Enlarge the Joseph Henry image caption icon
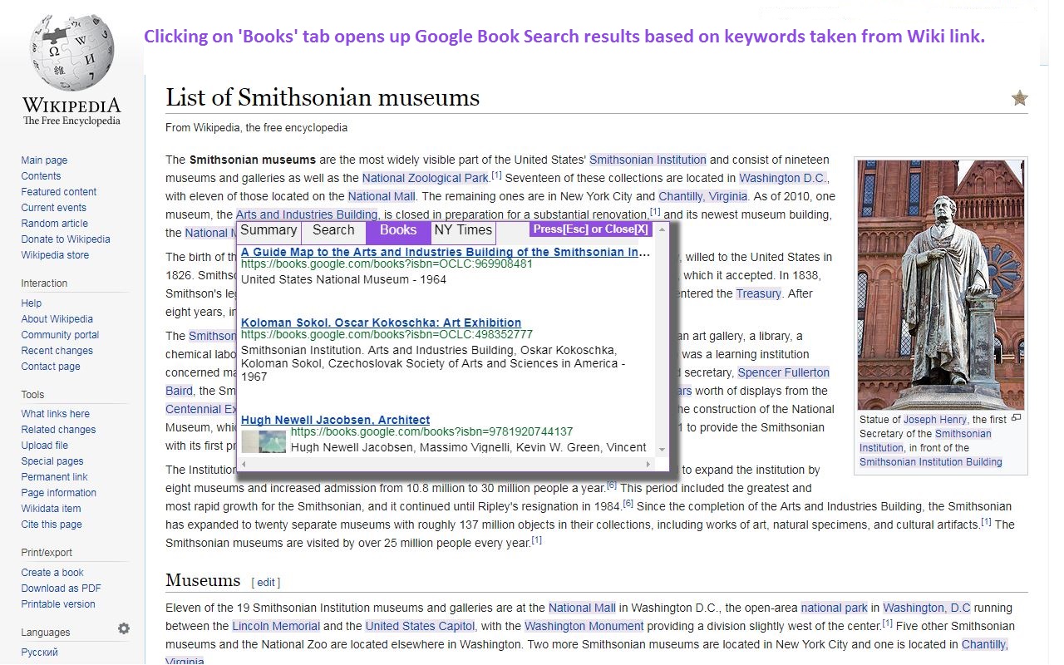 pyautogui.click(x=1016, y=418)
